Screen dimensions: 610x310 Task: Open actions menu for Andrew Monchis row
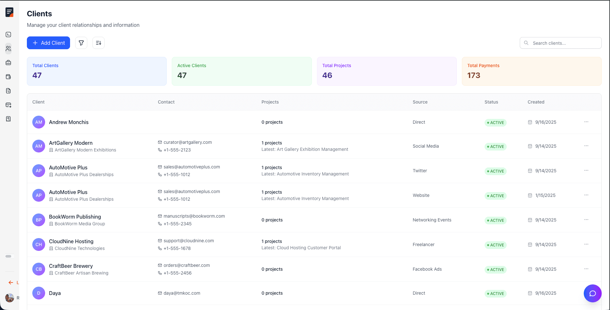(x=586, y=122)
